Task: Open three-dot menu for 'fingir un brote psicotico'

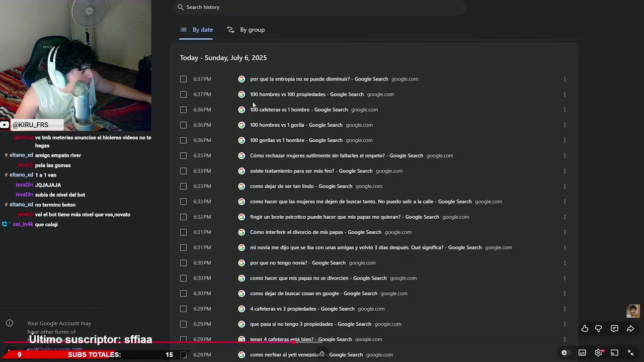Action: 565,217
